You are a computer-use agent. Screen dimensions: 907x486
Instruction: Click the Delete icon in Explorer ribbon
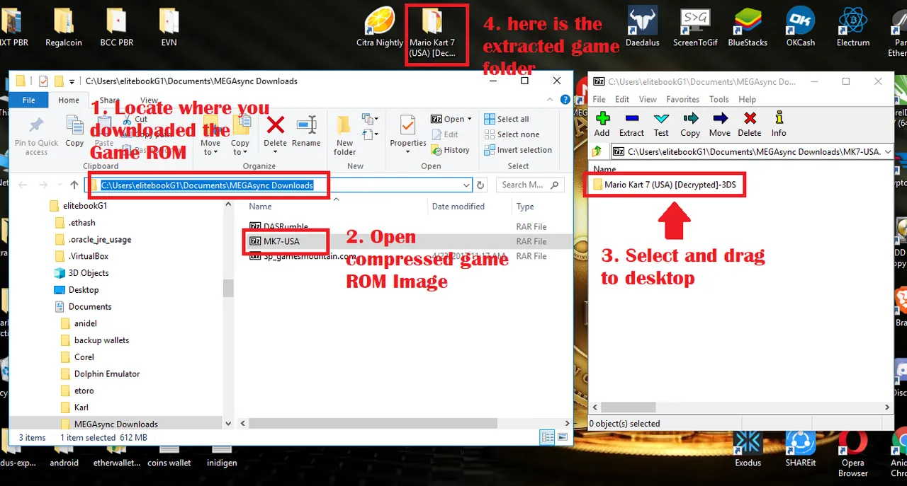coord(275,132)
